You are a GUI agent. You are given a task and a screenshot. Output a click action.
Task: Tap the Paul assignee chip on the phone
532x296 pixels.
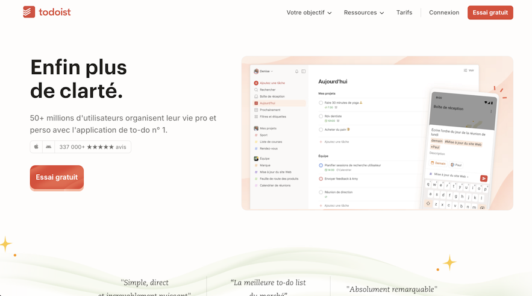(x=456, y=165)
